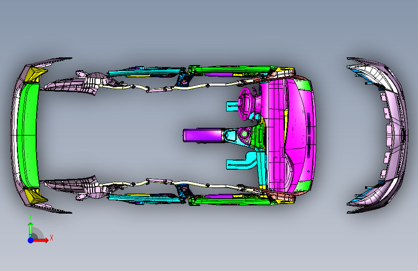Click the blue Z axis dot on triad
418x271 pixels.
pos(31,240)
